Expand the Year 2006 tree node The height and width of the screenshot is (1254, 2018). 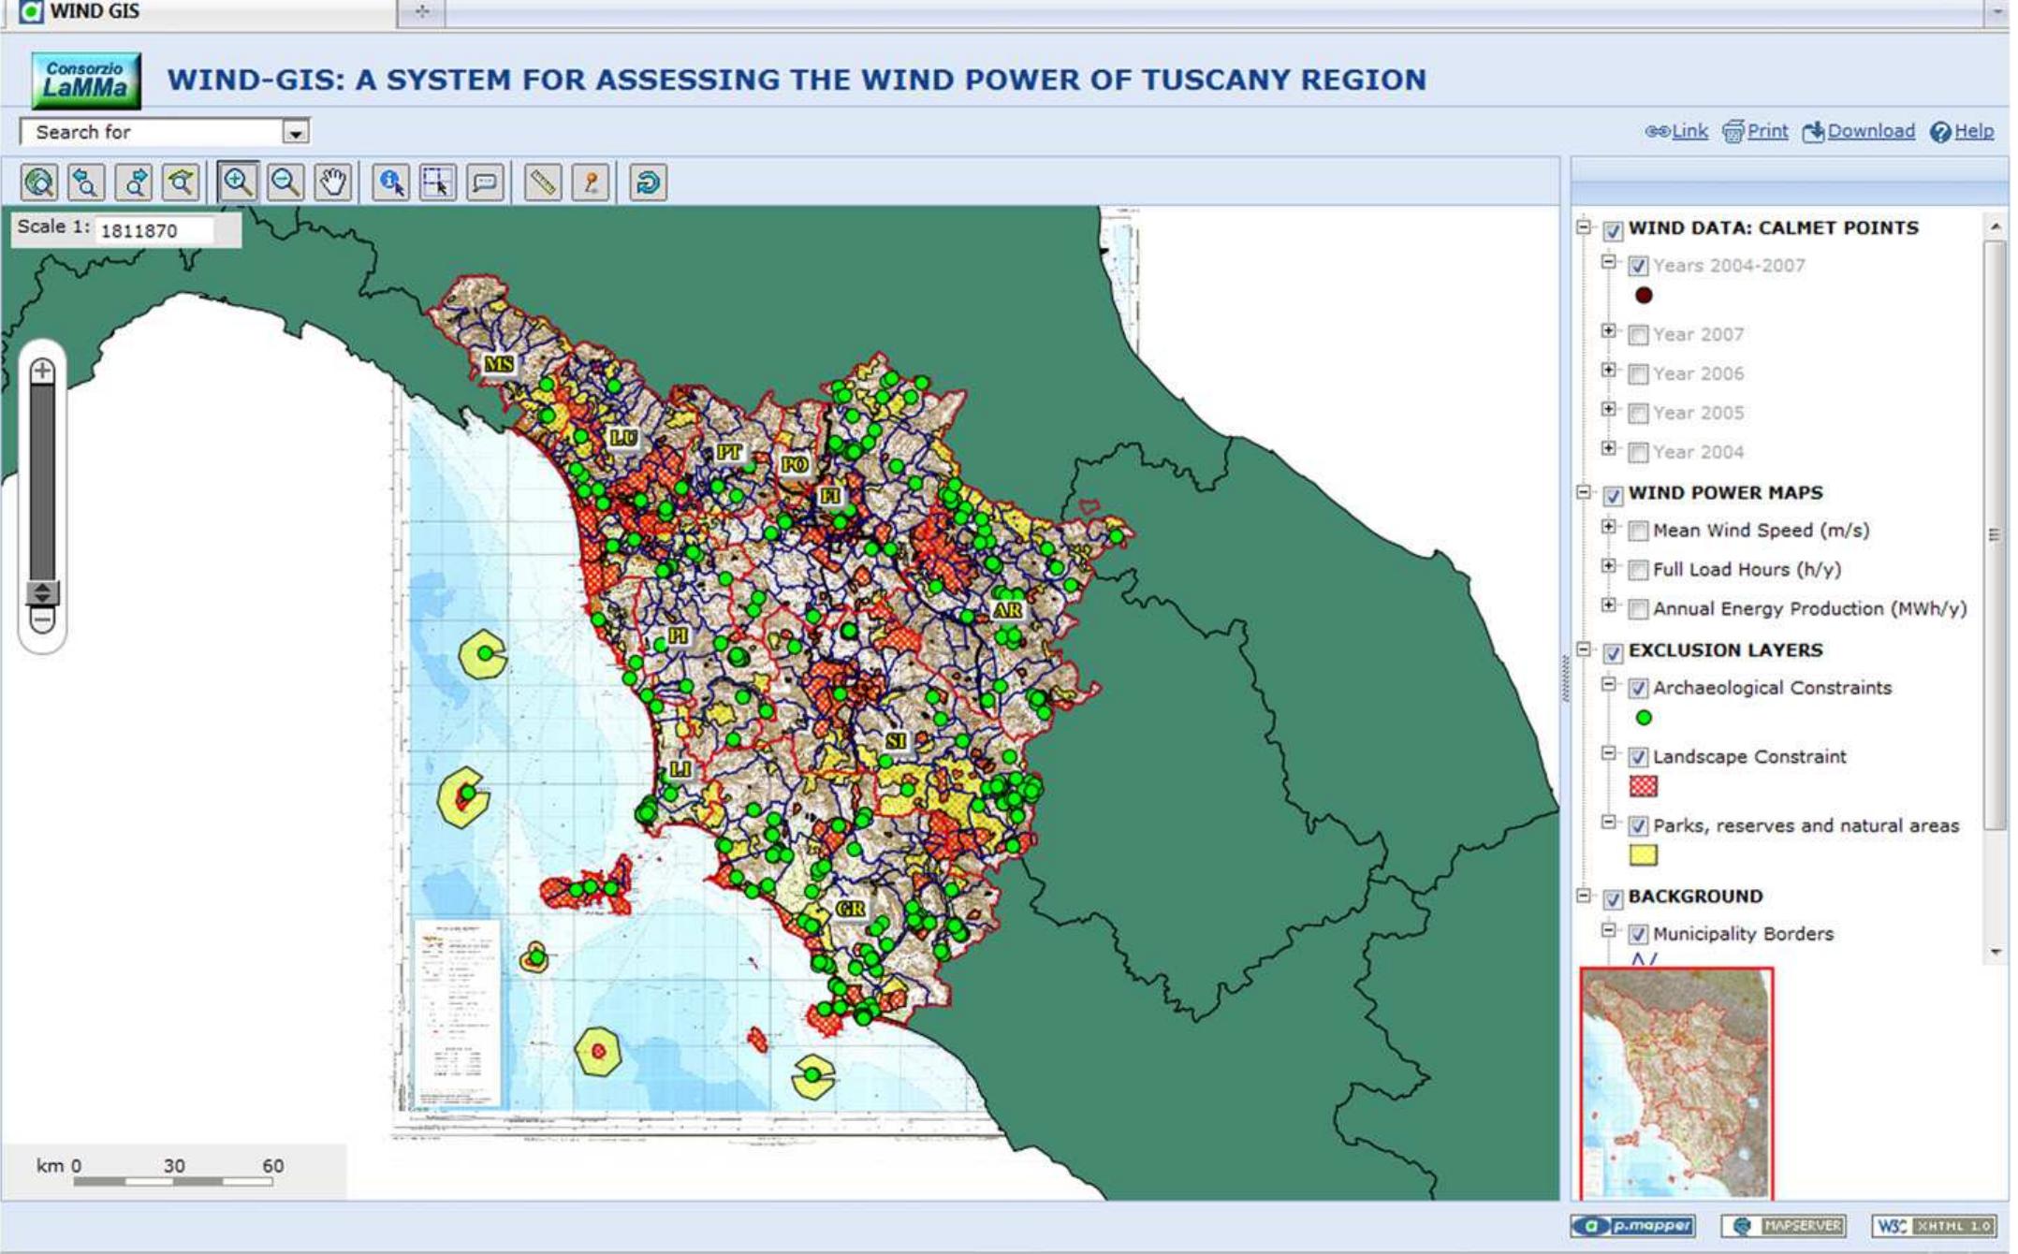coord(1608,370)
